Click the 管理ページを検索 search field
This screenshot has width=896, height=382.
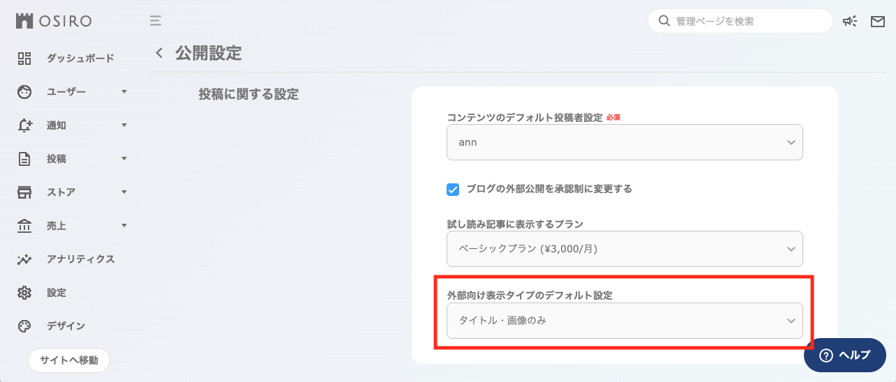tap(747, 21)
